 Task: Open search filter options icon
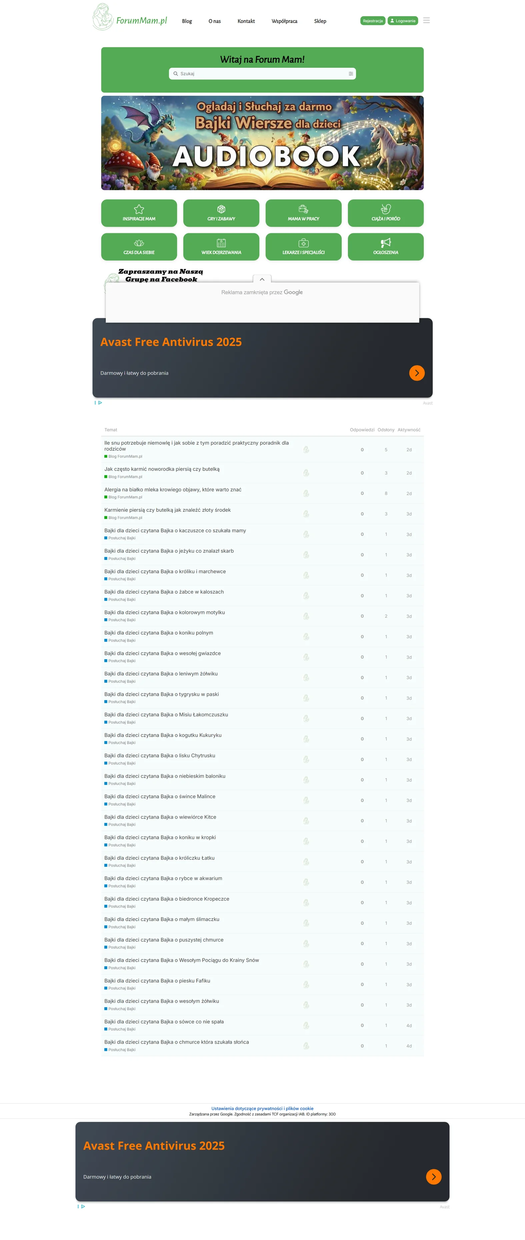[x=350, y=74]
